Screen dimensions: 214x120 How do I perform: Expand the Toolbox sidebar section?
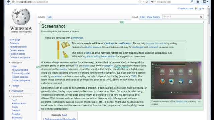click(x=10, y=86)
